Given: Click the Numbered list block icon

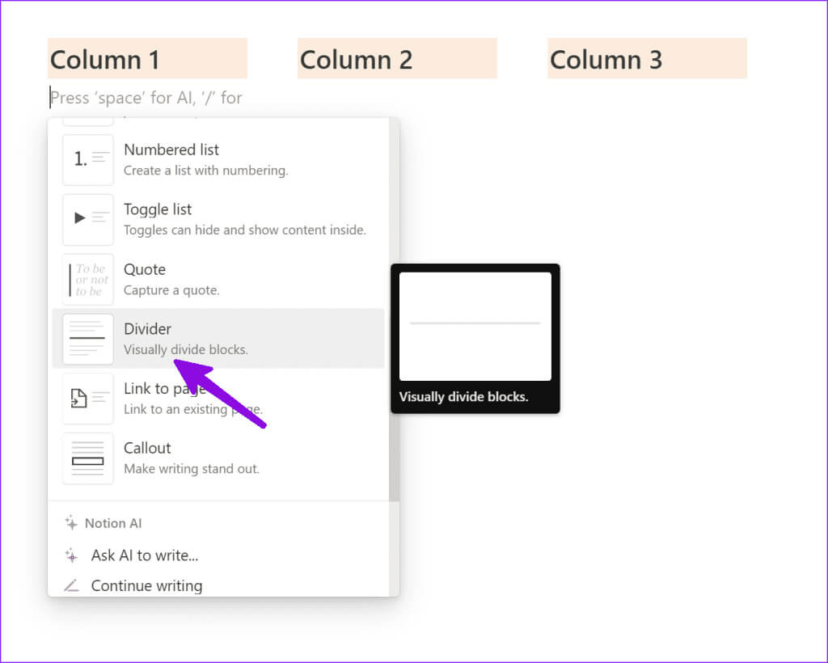Looking at the screenshot, I should tap(88, 159).
